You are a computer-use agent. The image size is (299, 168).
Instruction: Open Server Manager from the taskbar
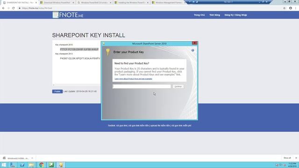pyautogui.click(x=13, y=165)
